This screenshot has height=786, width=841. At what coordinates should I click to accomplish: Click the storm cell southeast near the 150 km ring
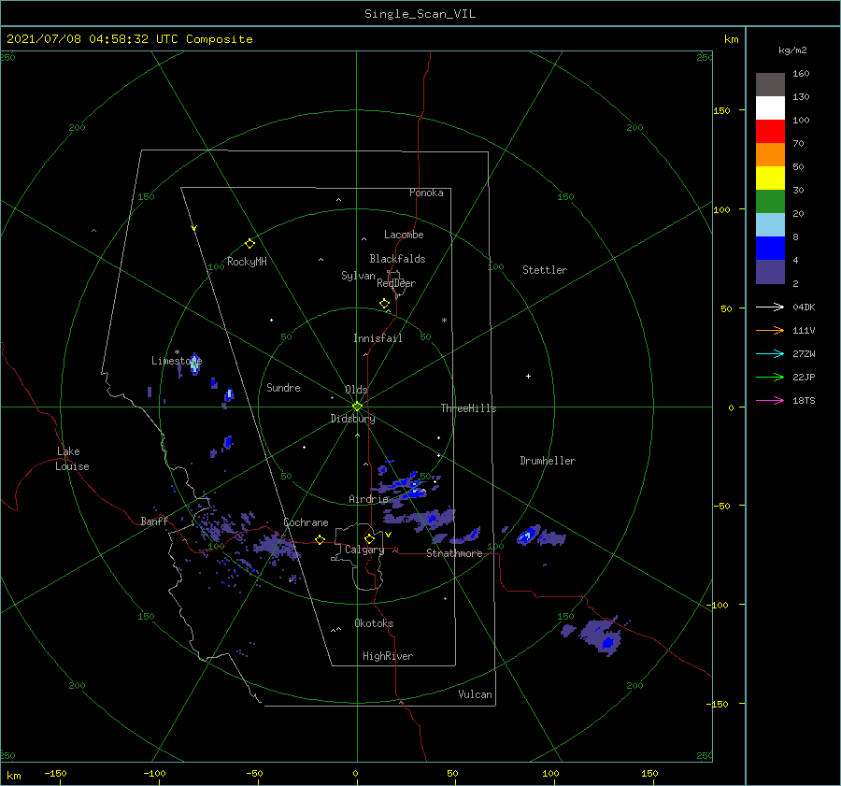pos(601,636)
